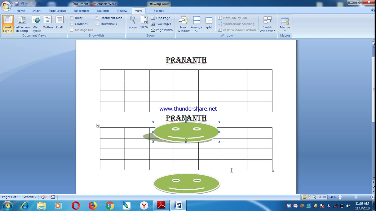Click the table move handle
The image size is (376, 211).
click(x=98, y=126)
